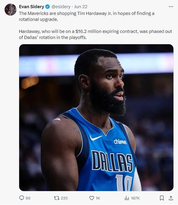Click the 225 reposts count

[x=64, y=198]
